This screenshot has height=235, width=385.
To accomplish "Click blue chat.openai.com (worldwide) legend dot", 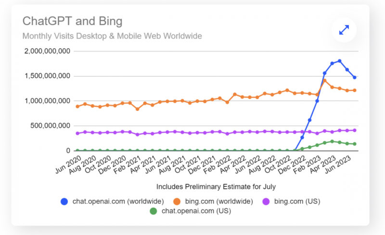I will [64, 201].
